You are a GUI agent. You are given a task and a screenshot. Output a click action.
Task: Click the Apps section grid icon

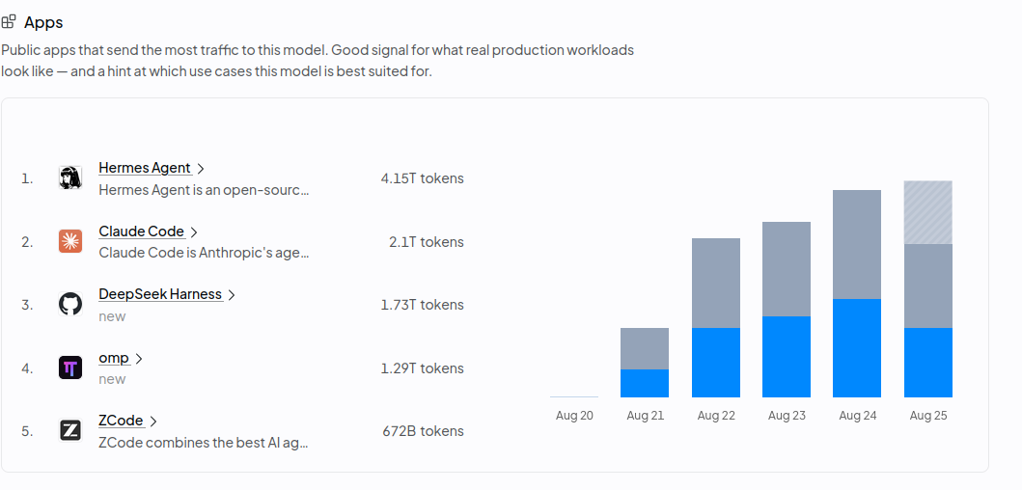[x=9, y=22]
